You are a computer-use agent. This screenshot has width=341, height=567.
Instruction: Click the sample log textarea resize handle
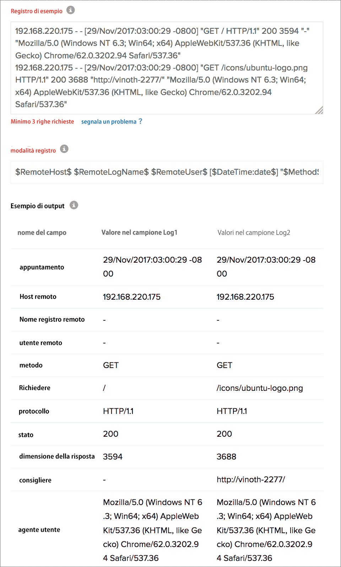(319, 110)
